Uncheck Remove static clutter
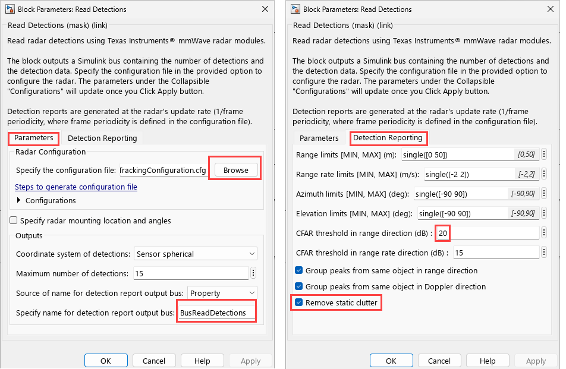Viewport: 566px width, 369px height. click(x=298, y=302)
